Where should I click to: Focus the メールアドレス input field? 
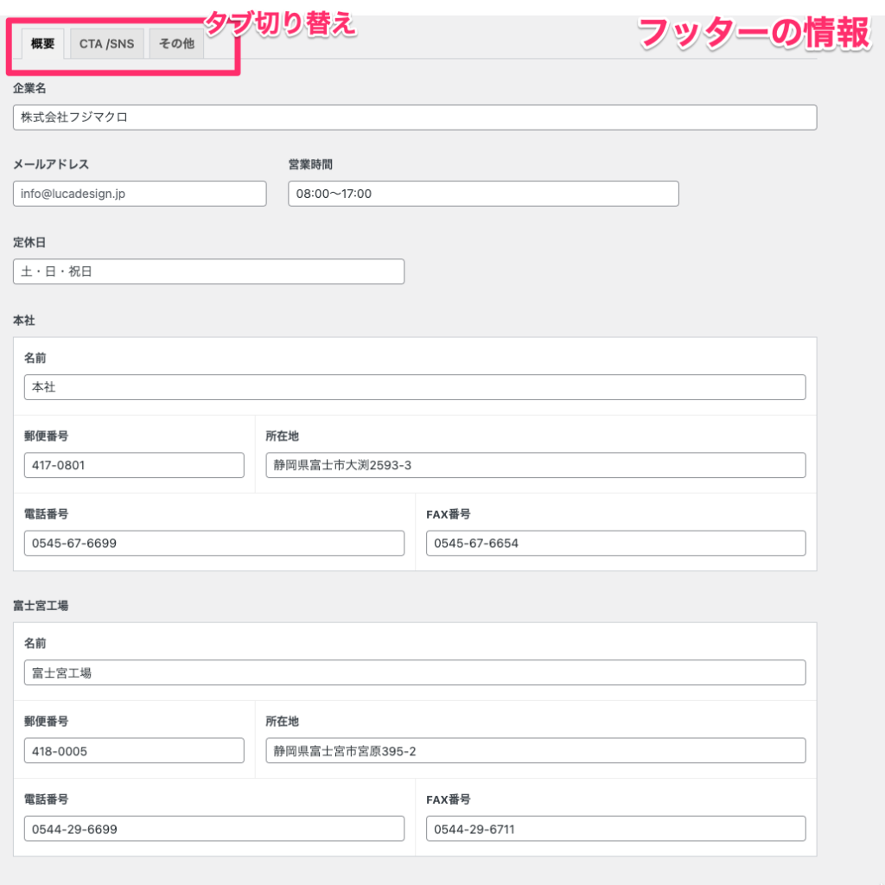coord(140,194)
